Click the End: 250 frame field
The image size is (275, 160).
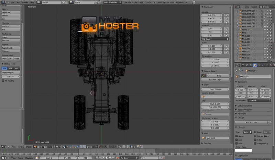pyautogui.click(x=67, y=158)
